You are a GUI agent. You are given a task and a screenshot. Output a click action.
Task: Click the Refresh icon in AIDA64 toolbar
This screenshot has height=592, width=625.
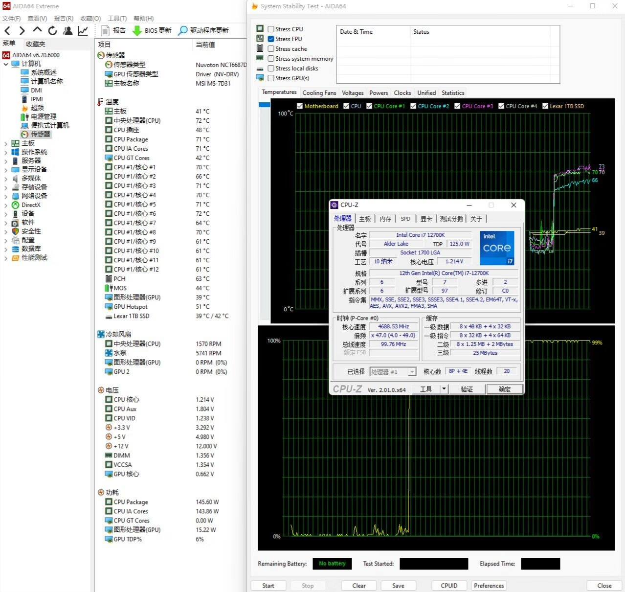pyautogui.click(x=52, y=30)
